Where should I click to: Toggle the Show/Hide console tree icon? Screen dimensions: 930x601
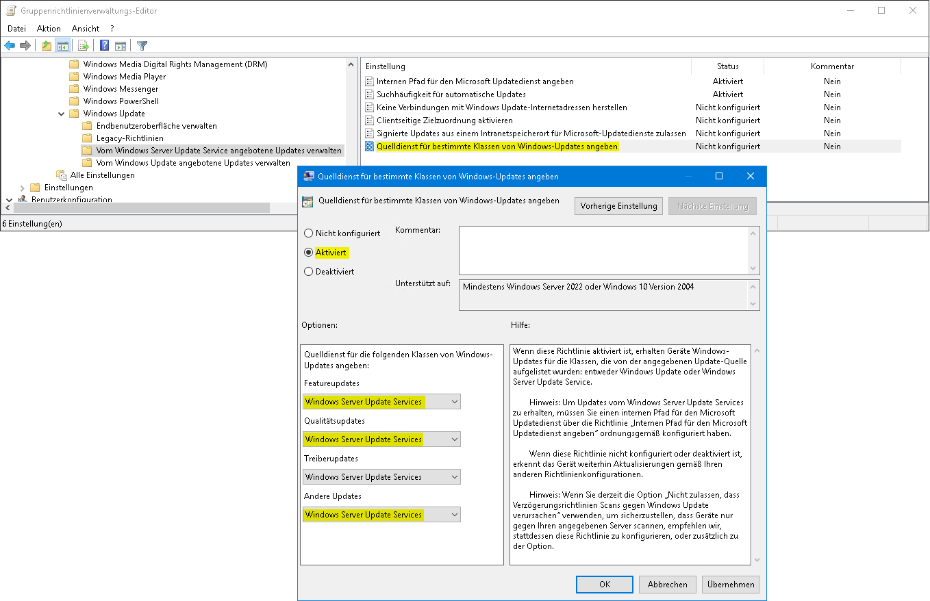tap(62, 46)
